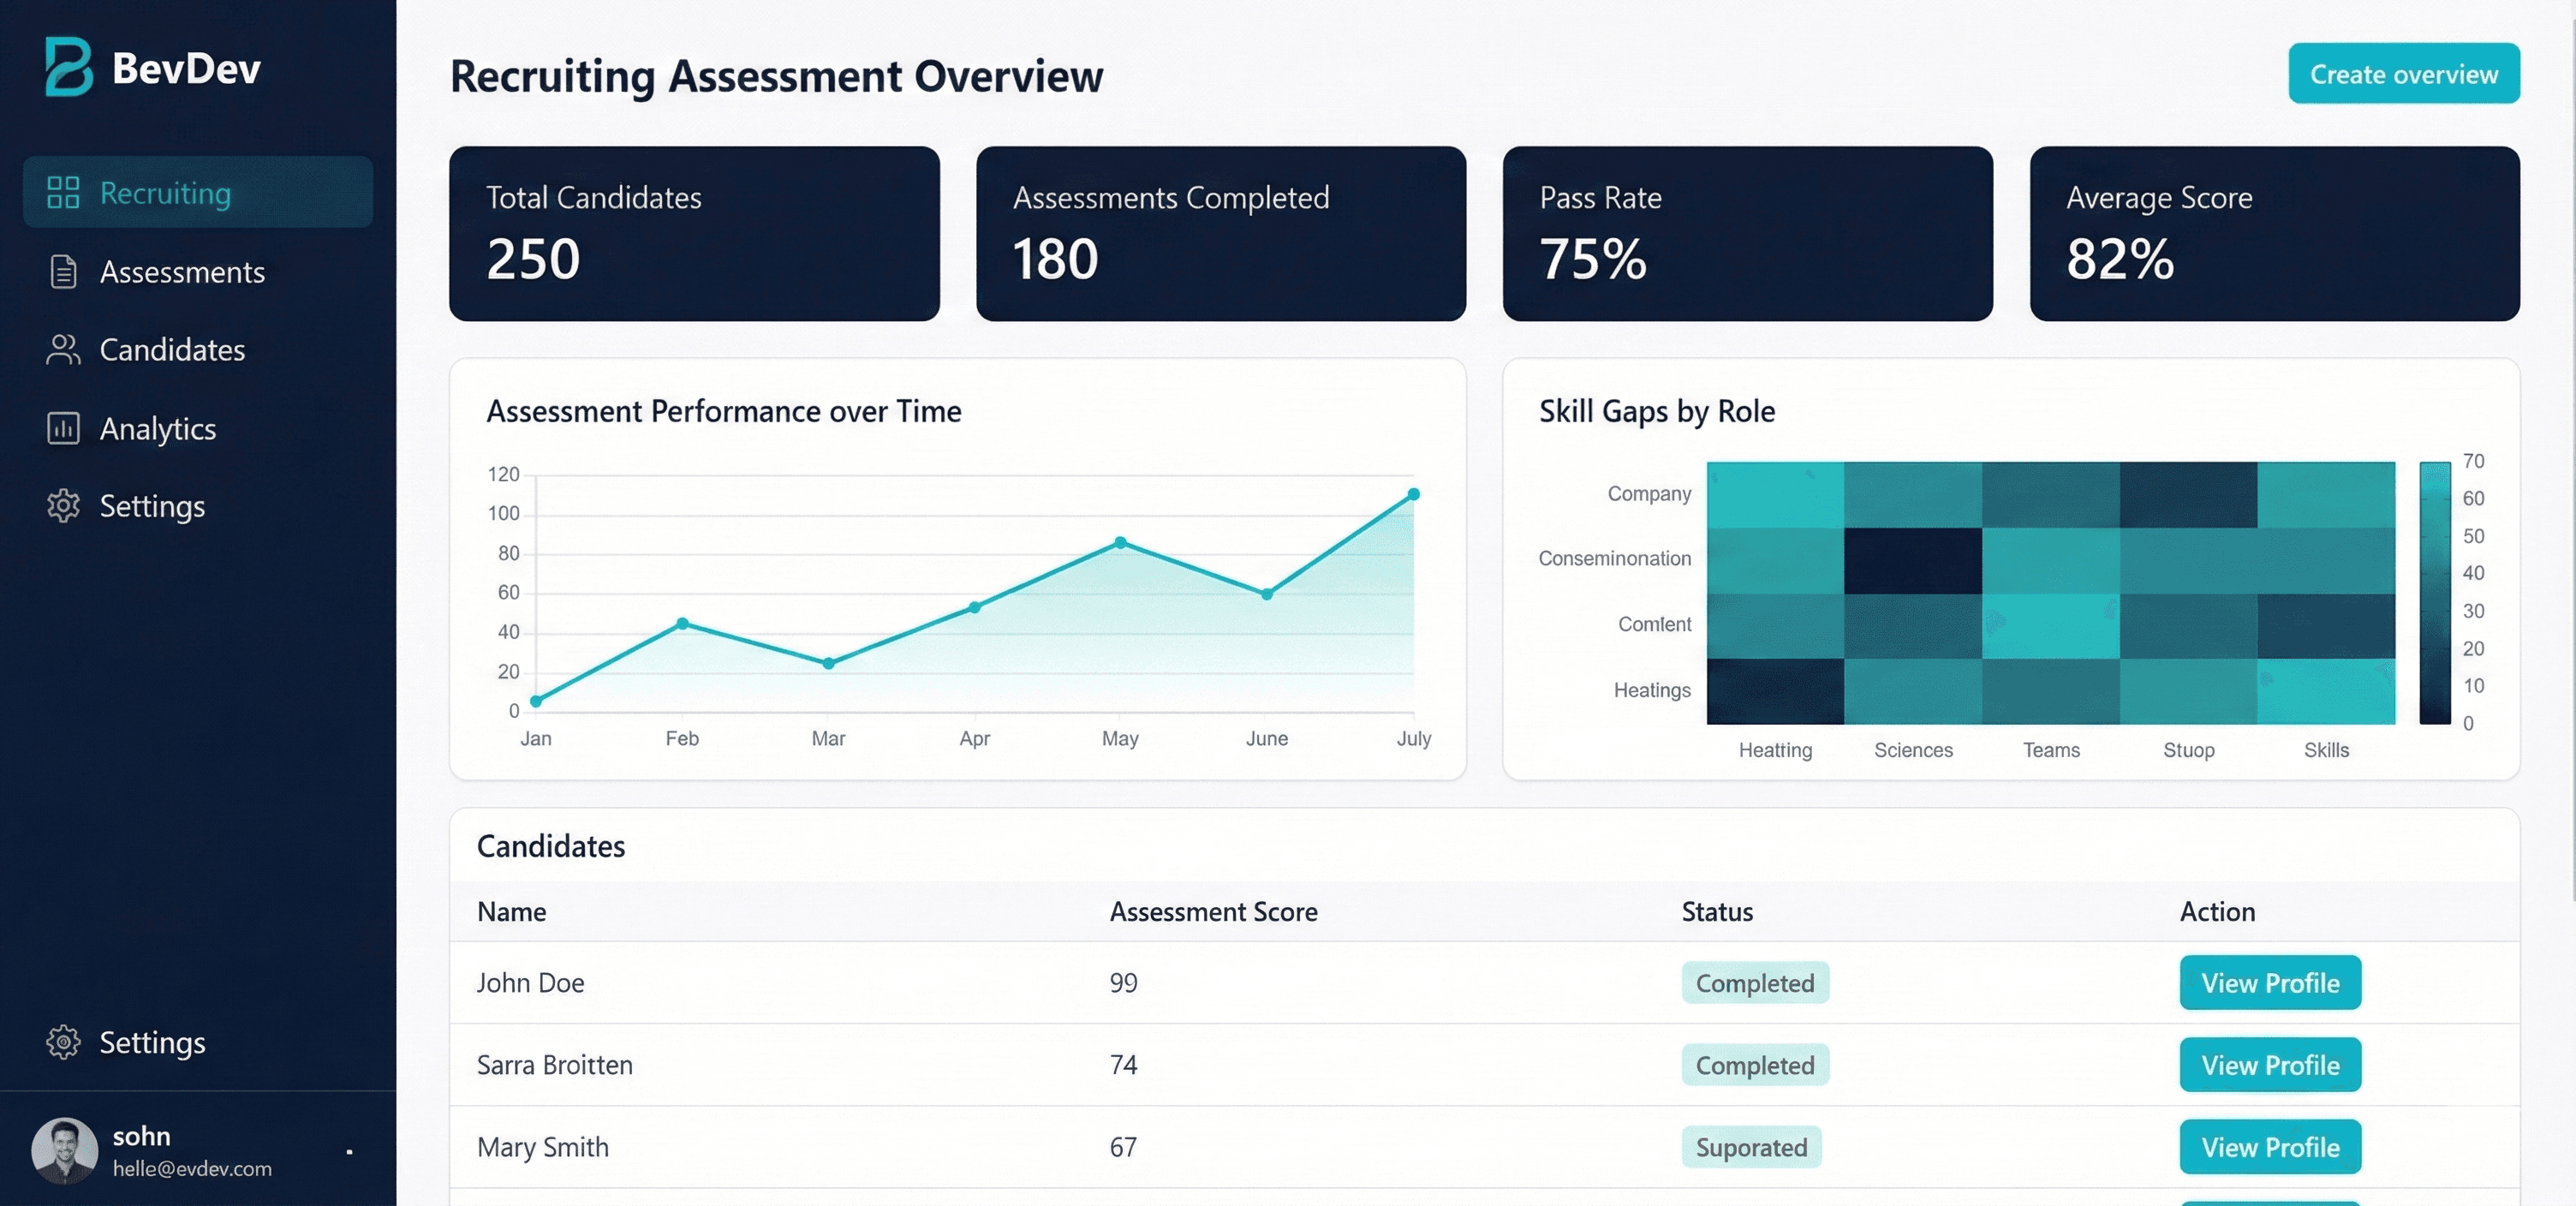
Task: Open the Assessments section from sidebar
Action: (182, 271)
